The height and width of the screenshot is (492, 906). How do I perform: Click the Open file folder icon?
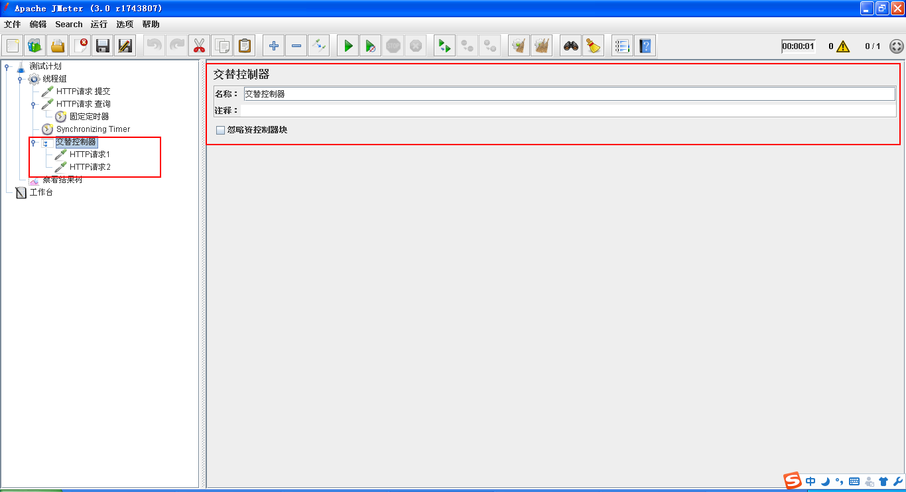click(x=58, y=46)
